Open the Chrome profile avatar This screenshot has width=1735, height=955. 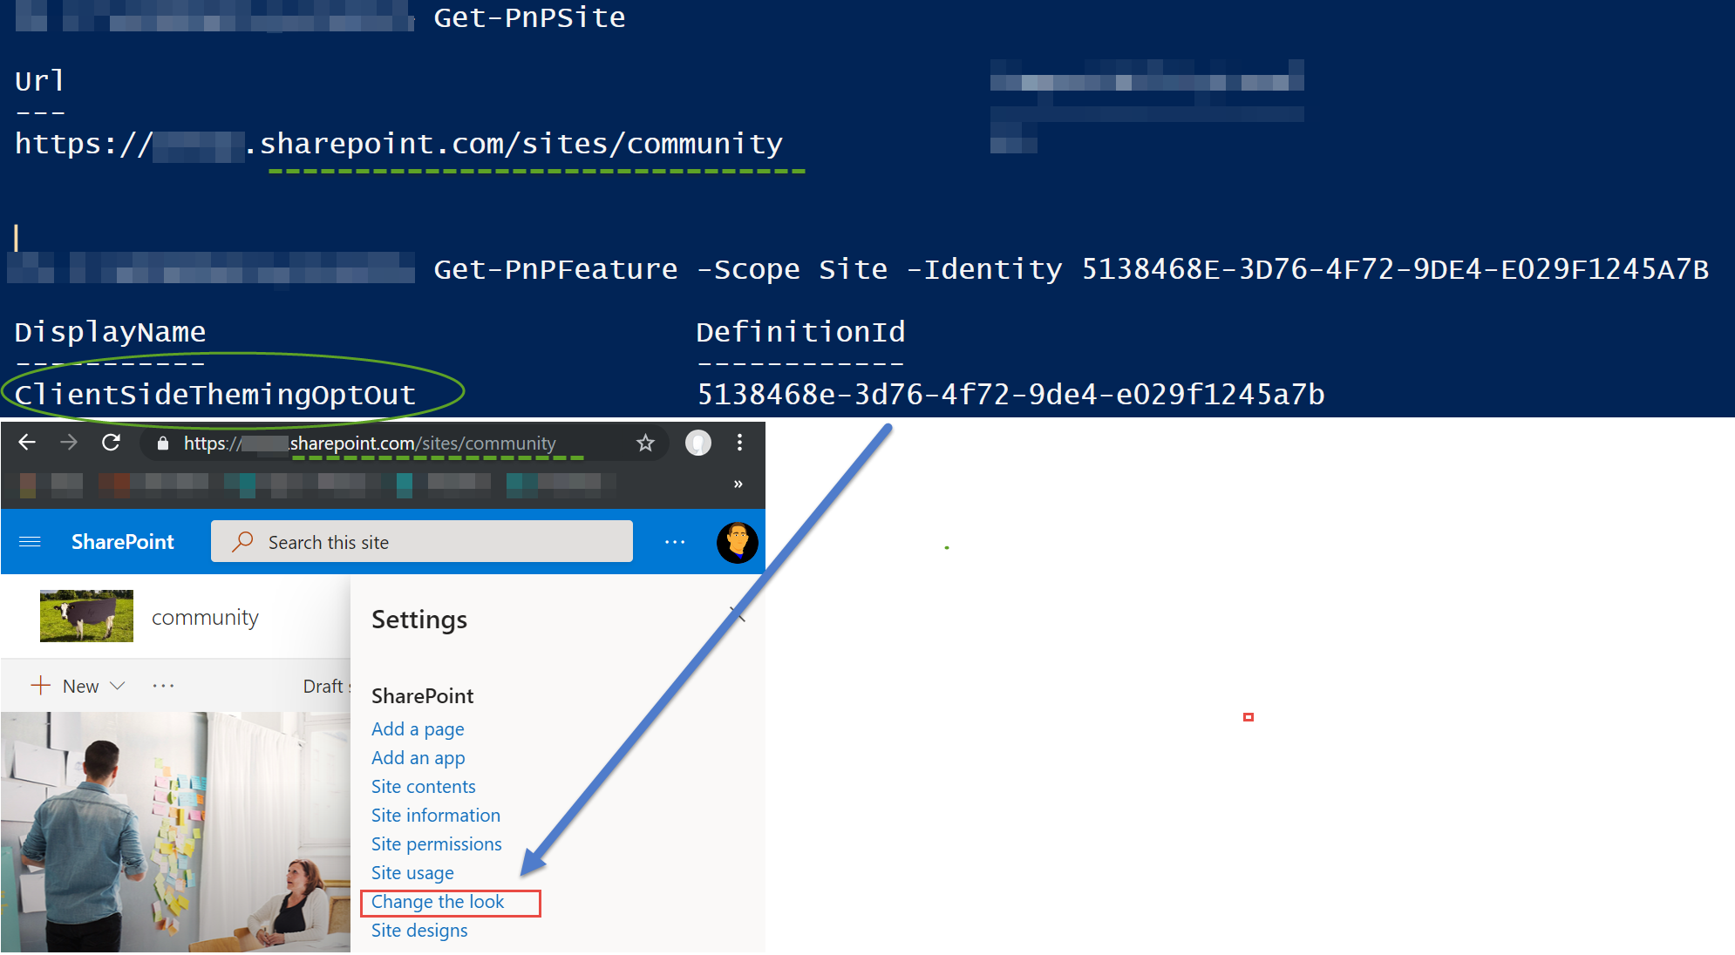pyautogui.click(x=698, y=443)
